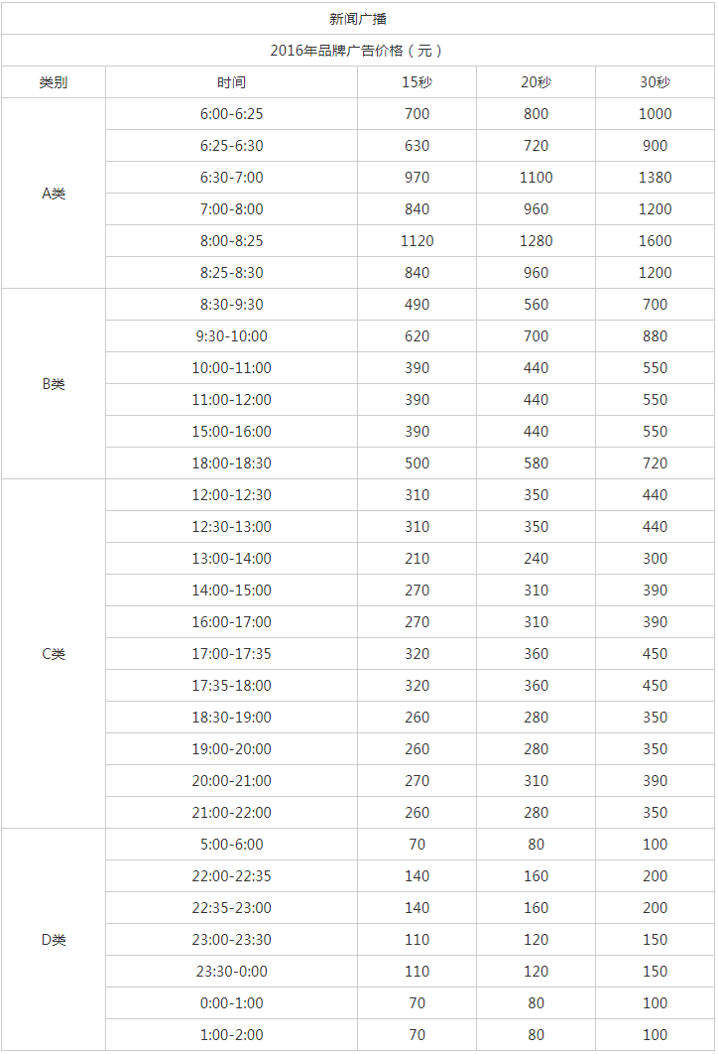
Task: Select the 20秒 column header
Action: coord(536,82)
